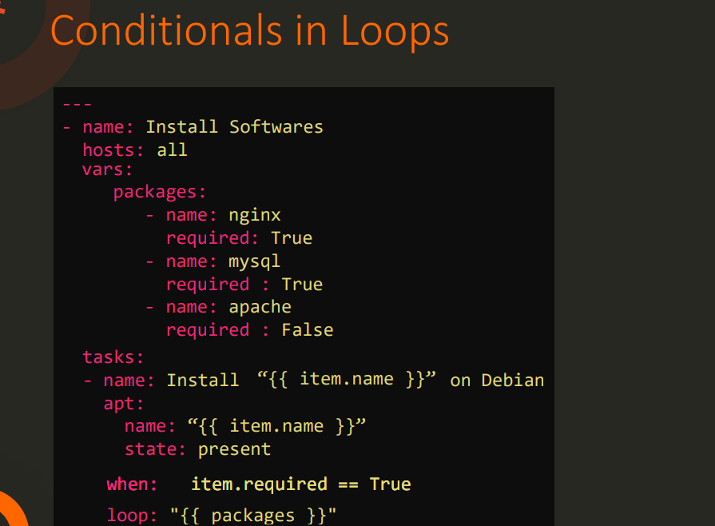
Task: Select the "packages:" key under vars
Action: click(x=160, y=192)
